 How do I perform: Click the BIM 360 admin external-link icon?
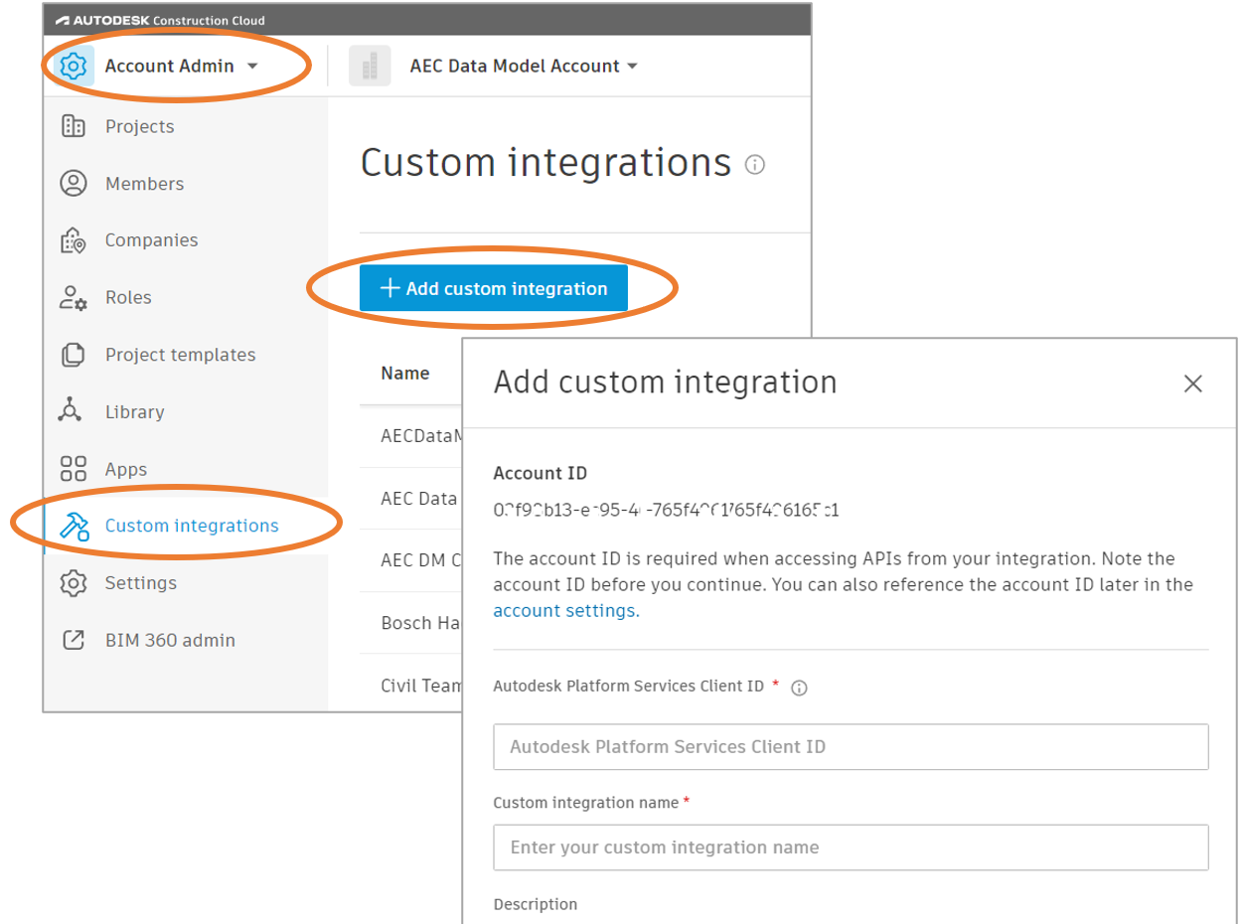[x=74, y=640]
